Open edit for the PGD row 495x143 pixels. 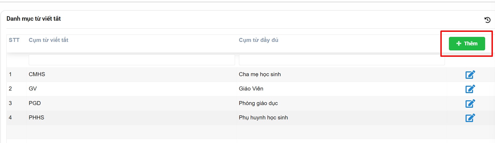(470, 103)
